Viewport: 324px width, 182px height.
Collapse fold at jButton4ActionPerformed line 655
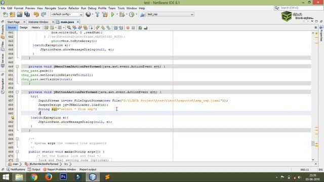click(x=17, y=92)
